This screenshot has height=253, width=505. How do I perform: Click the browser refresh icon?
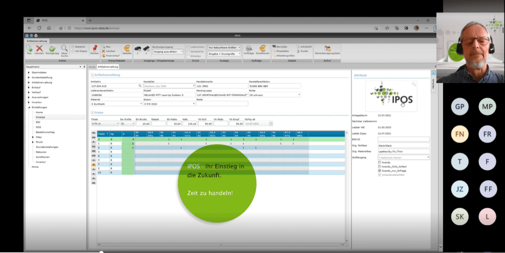point(39,28)
